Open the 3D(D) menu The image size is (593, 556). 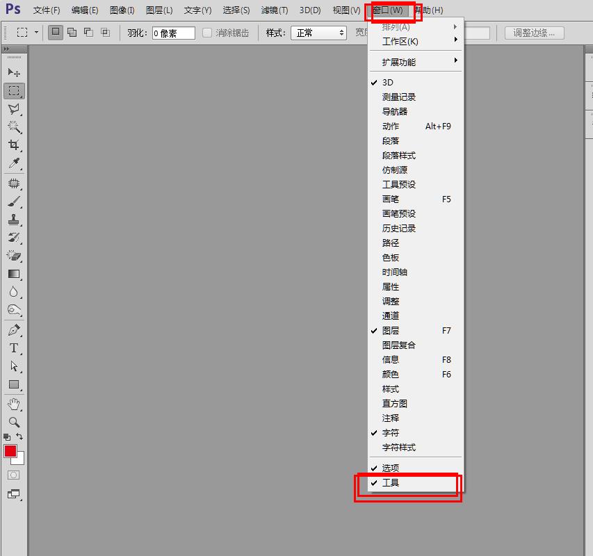[x=310, y=10]
